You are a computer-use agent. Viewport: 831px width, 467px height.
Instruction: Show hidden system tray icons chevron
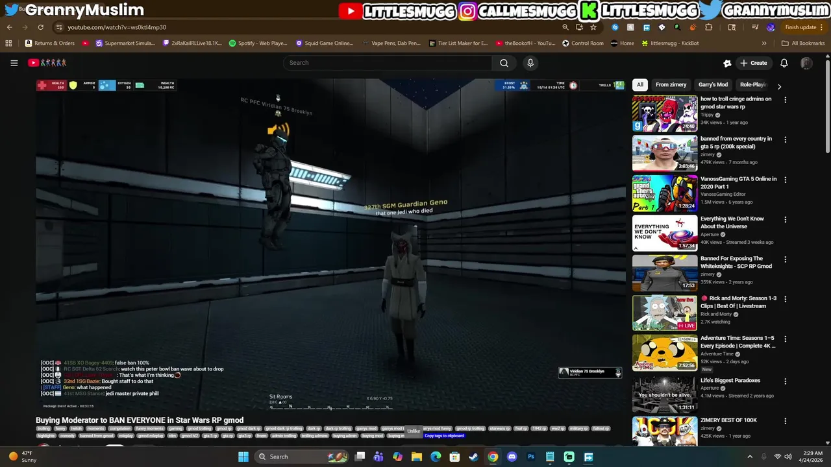pos(749,457)
